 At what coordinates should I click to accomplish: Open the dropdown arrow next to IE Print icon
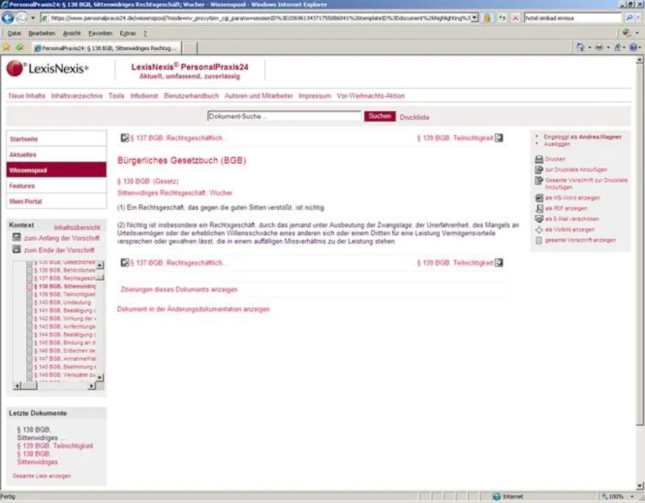[609, 48]
